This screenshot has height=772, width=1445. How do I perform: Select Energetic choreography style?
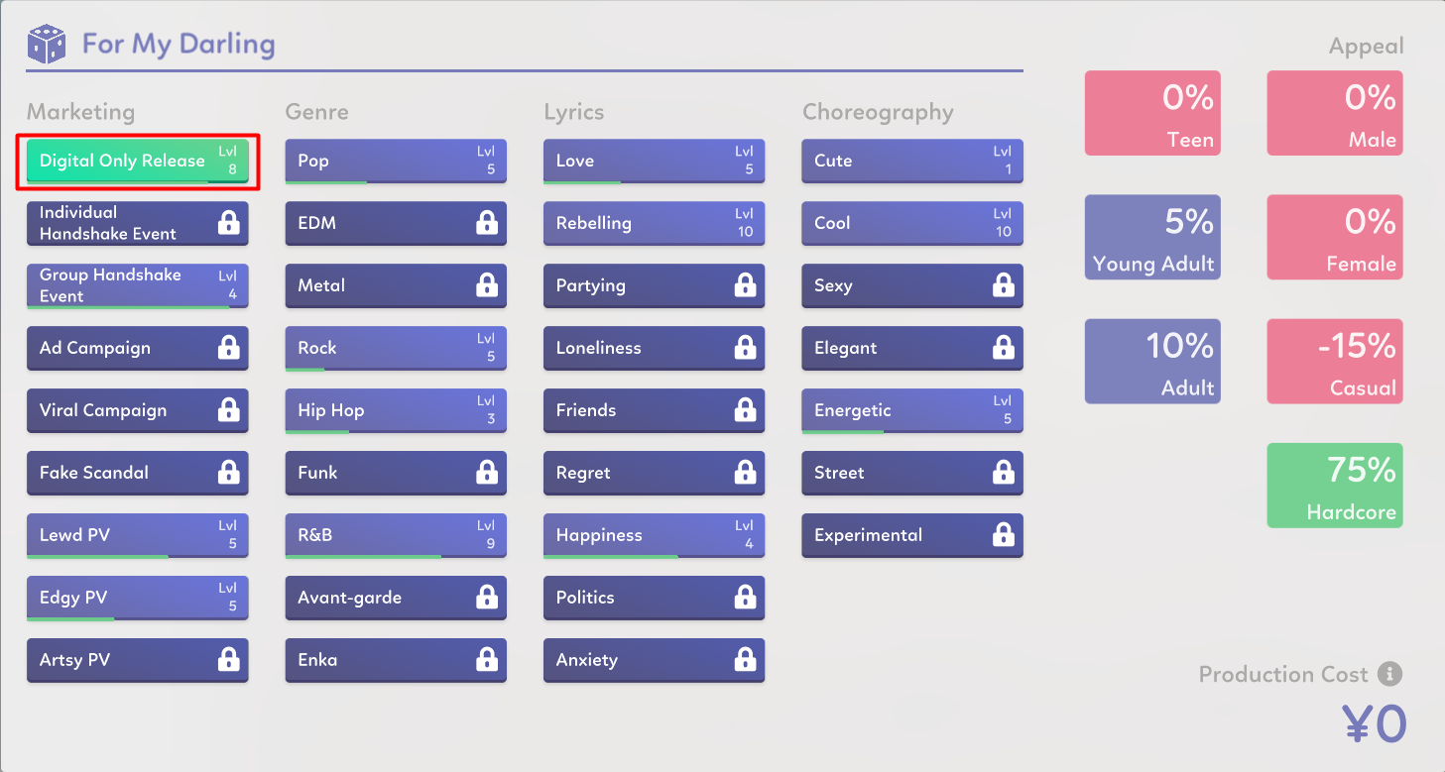tap(911, 410)
